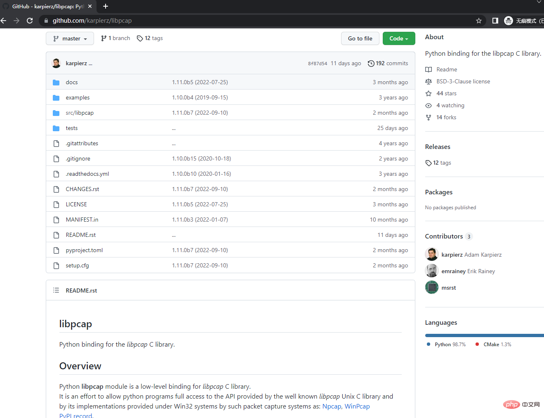The width and height of the screenshot is (544, 418).
Task: Click the watching eye icon
Action: [429, 106]
